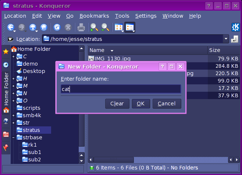Click the folder name input field

pyautogui.click(x=121, y=89)
